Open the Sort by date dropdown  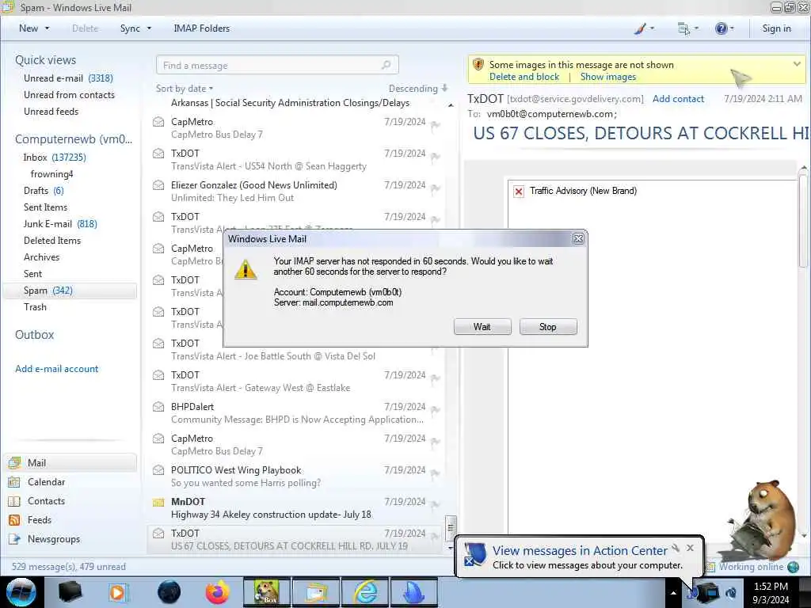click(x=185, y=89)
